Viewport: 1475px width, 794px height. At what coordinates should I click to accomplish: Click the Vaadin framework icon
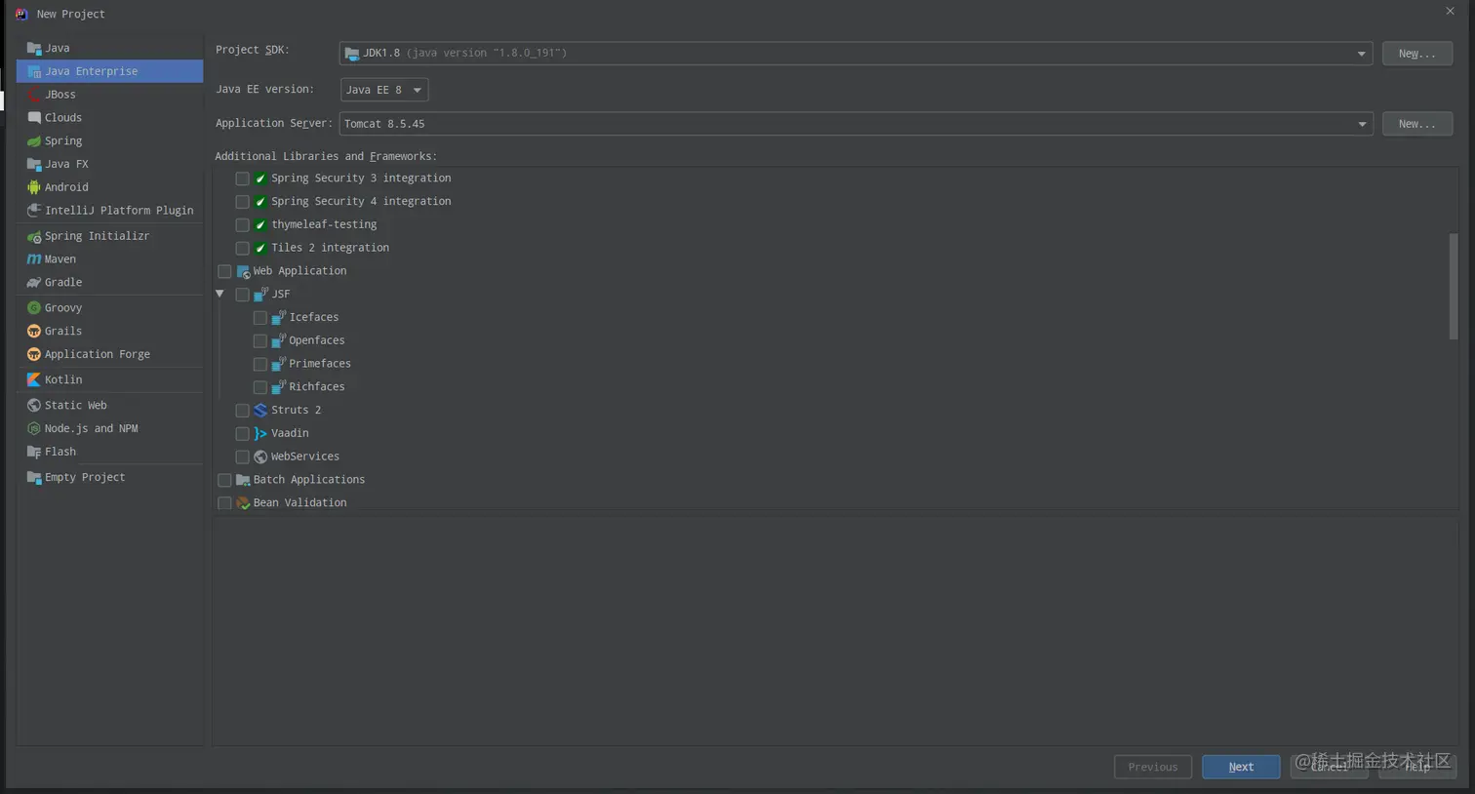click(260, 434)
